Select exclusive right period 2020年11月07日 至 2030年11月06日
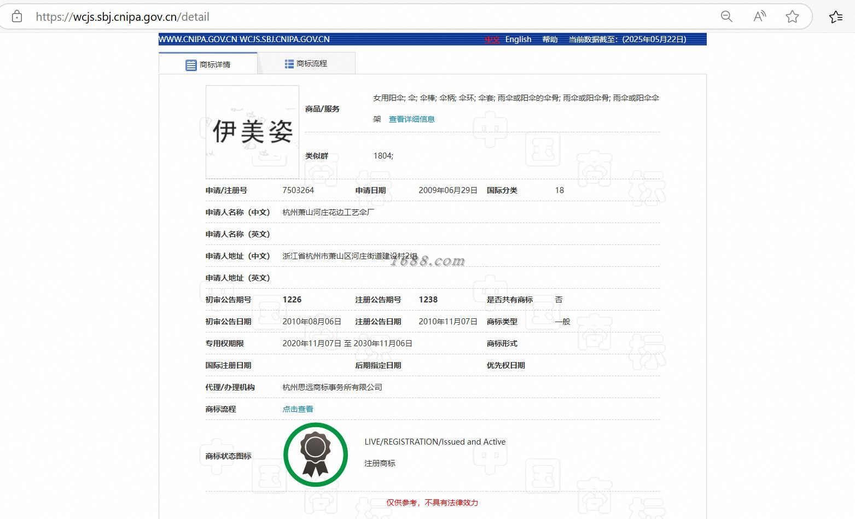This screenshot has width=855, height=519. (x=347, y=343)
